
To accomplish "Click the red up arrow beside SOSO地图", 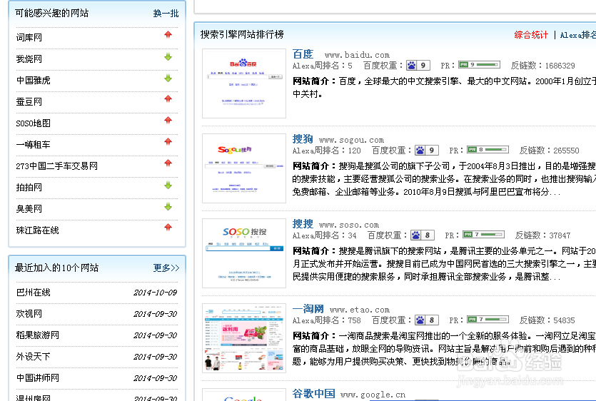I will coord(168,121).
